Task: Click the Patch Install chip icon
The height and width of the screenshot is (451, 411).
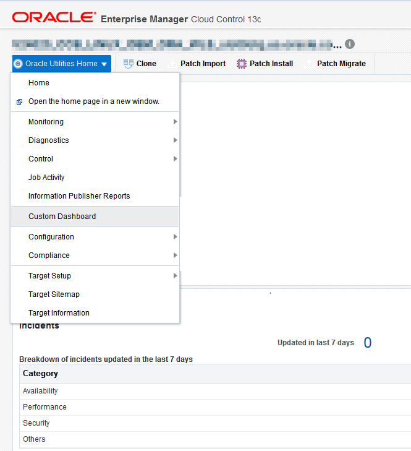Action: pos(242,64)
